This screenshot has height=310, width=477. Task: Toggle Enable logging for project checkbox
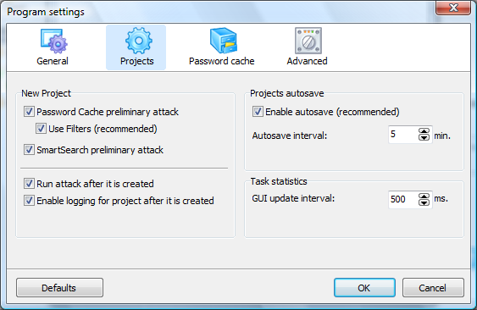[x=29, y=201]
